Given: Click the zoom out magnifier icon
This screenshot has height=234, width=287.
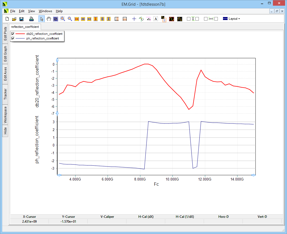Looking at the screenshot, I should point(70,19).
